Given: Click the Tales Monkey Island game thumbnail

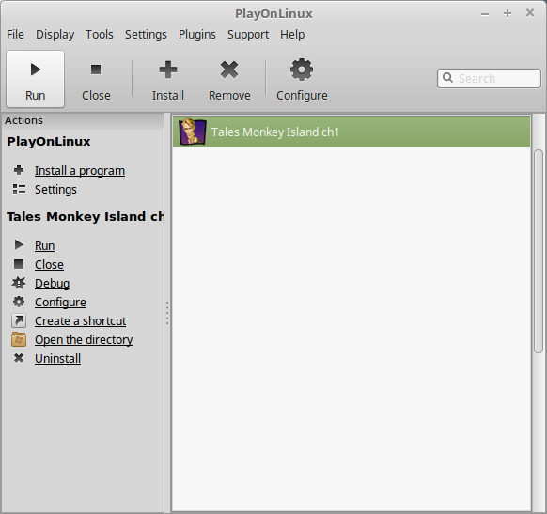Looking at the screenshot, I should pos(193,132).
